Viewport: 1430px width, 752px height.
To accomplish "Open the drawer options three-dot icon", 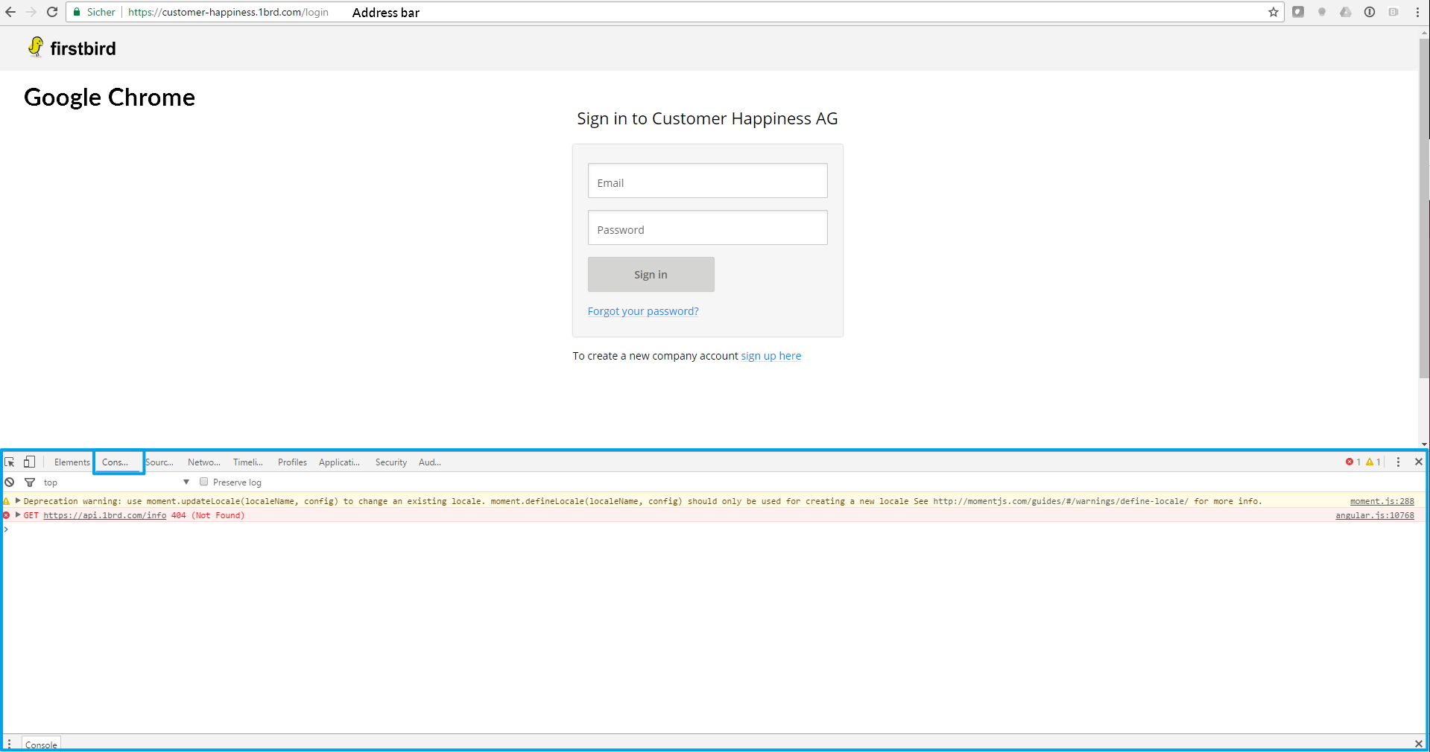I will click(x=9, y=743).
